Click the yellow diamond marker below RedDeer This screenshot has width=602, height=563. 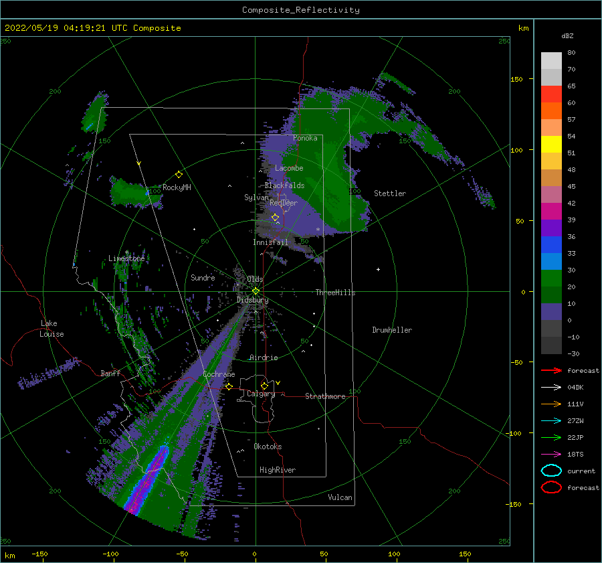pyautogui.click(x=276, y=218)
